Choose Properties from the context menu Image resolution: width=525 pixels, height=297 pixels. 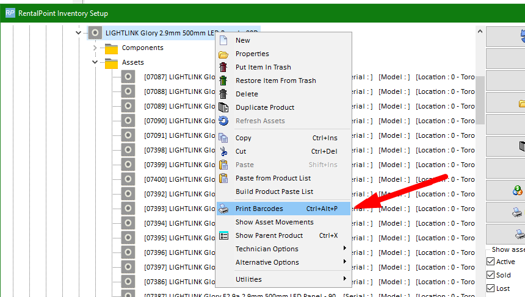pyautogui.click(x=284, y=54)
